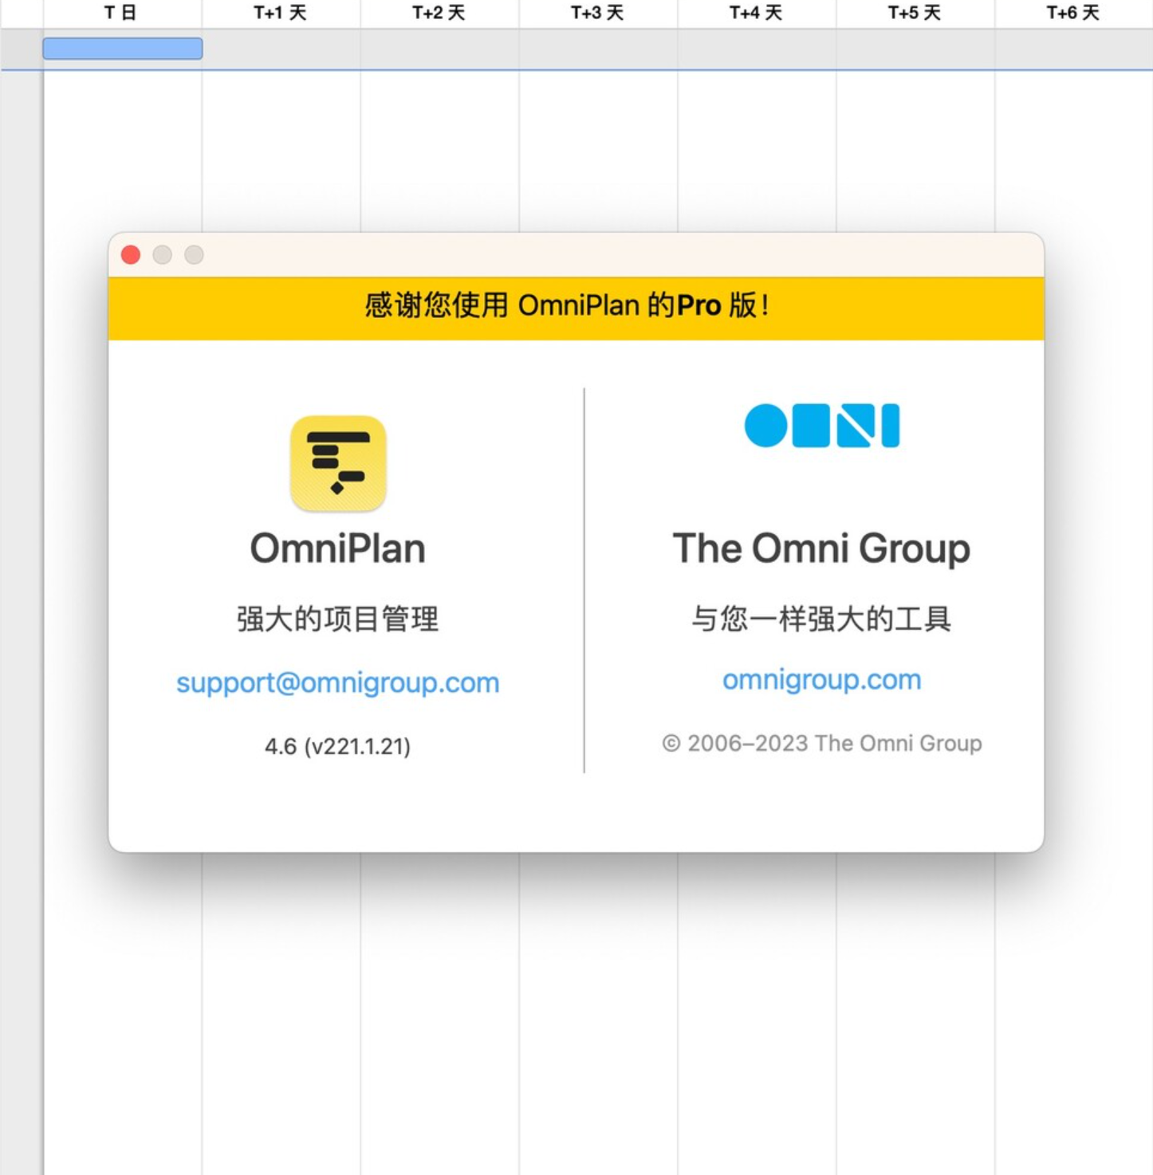Click the 'T+3 天' column header
This screenshot has width=1153, height=1175.
pos(597,13)
